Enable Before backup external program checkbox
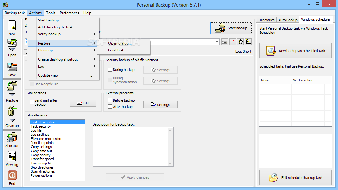Viewport: 338px width, 190px height. [x=110, y=100]
